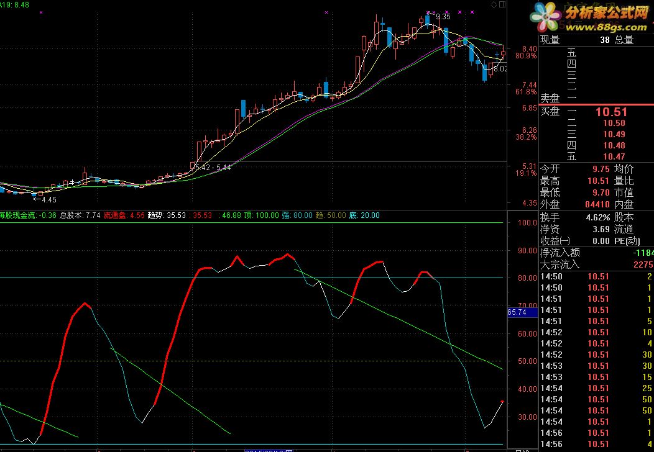This screenshot has height=452, width=654.
Task: Click the 38.2% axis label
Action: 526,137
